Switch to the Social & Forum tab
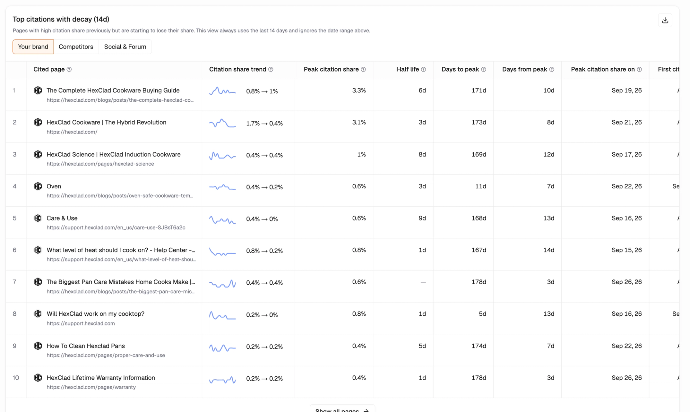690x412 pixels. 125,47
